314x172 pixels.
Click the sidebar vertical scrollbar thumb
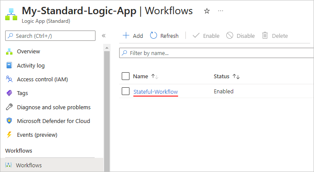107,111
